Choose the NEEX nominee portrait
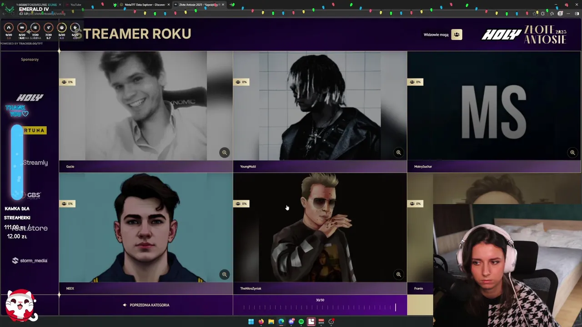This screenshot has width=582, height=327. coord(145,228)
